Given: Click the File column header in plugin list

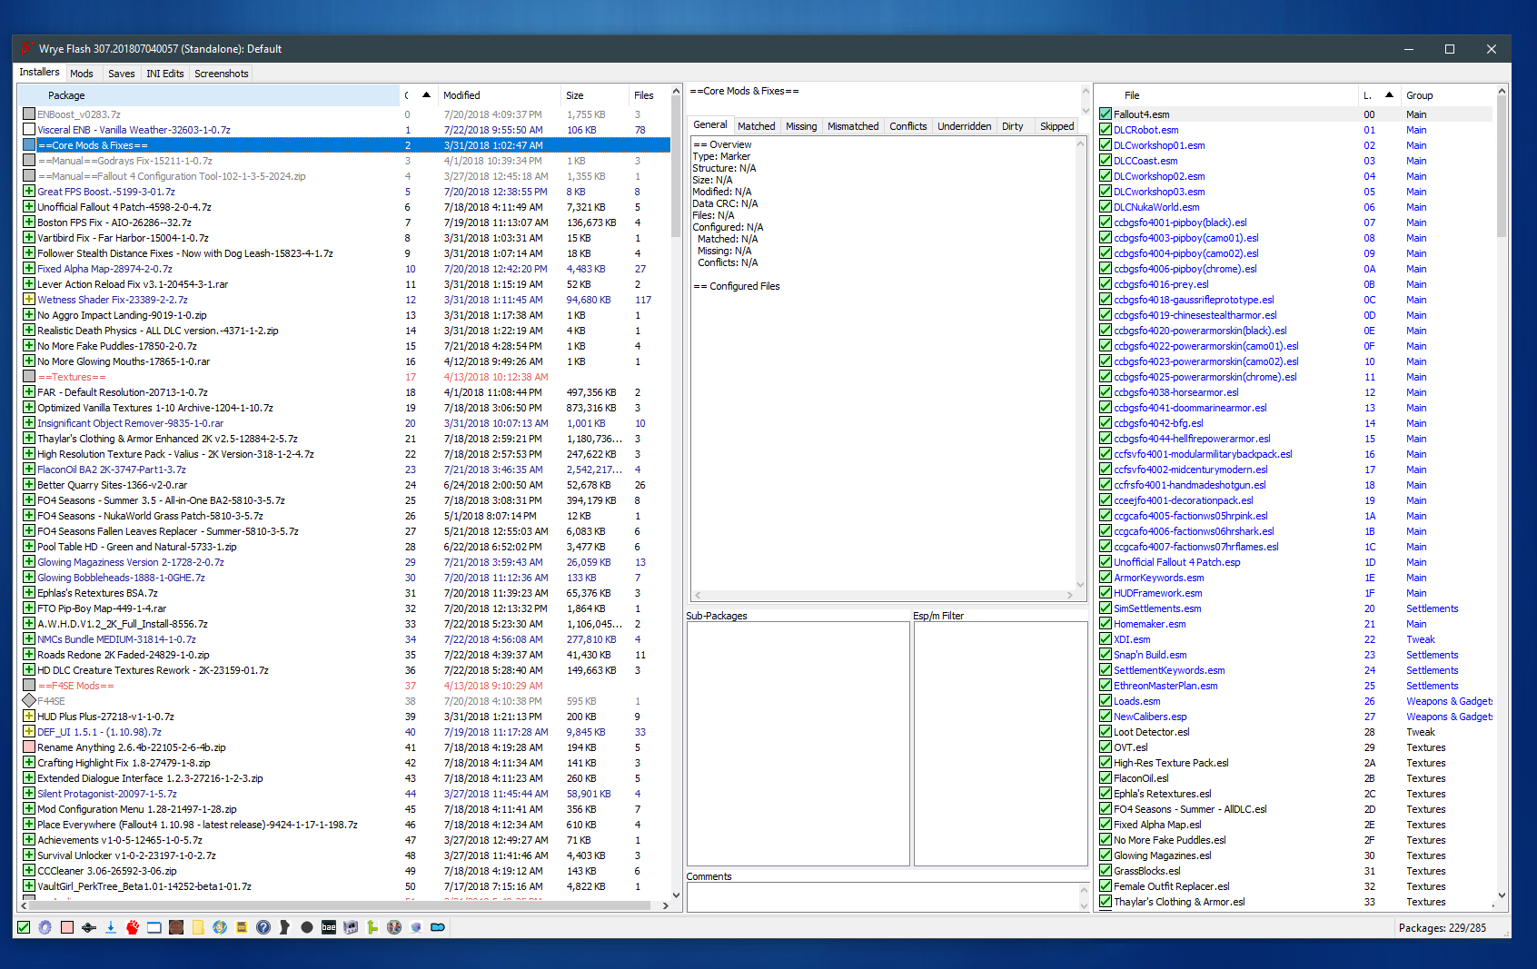Looking at the screenshot, I should pos(1227,95).
